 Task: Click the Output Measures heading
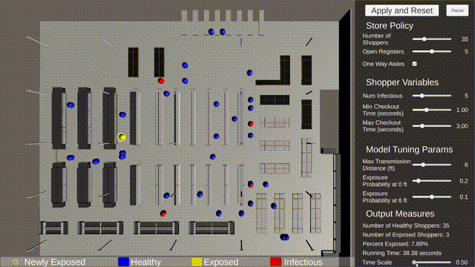(x=400, y=214)
